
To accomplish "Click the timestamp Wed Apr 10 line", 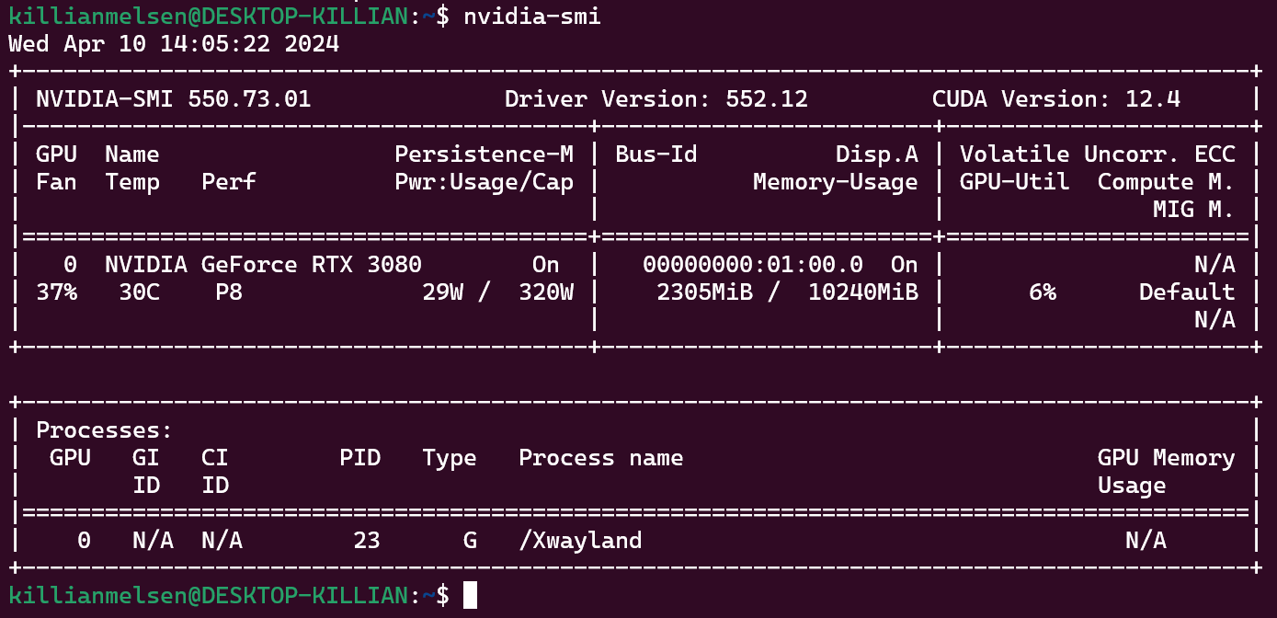I will [x=174, y=43].
